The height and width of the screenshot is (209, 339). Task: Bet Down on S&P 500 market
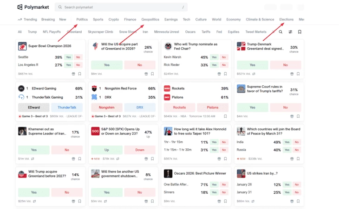pos(140,150)
